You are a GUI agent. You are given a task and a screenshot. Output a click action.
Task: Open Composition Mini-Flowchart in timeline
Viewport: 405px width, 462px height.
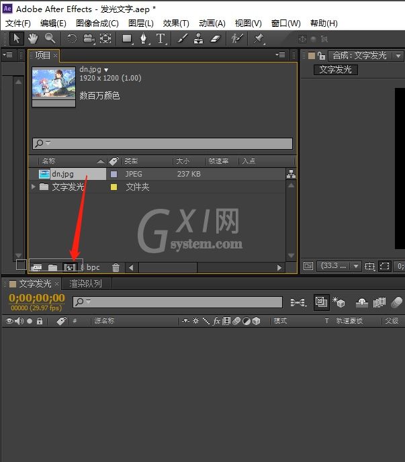pyautogui.click(x=298, y=303)
